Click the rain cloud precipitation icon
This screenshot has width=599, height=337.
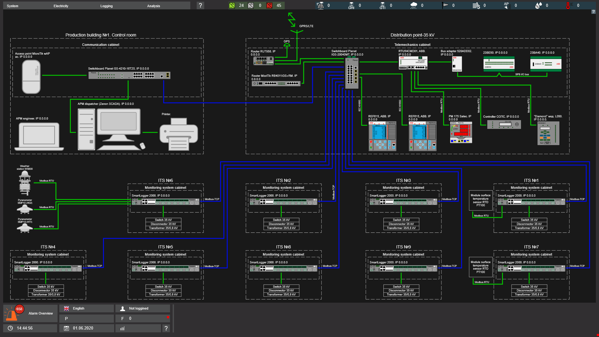click(x=414, y=5)
